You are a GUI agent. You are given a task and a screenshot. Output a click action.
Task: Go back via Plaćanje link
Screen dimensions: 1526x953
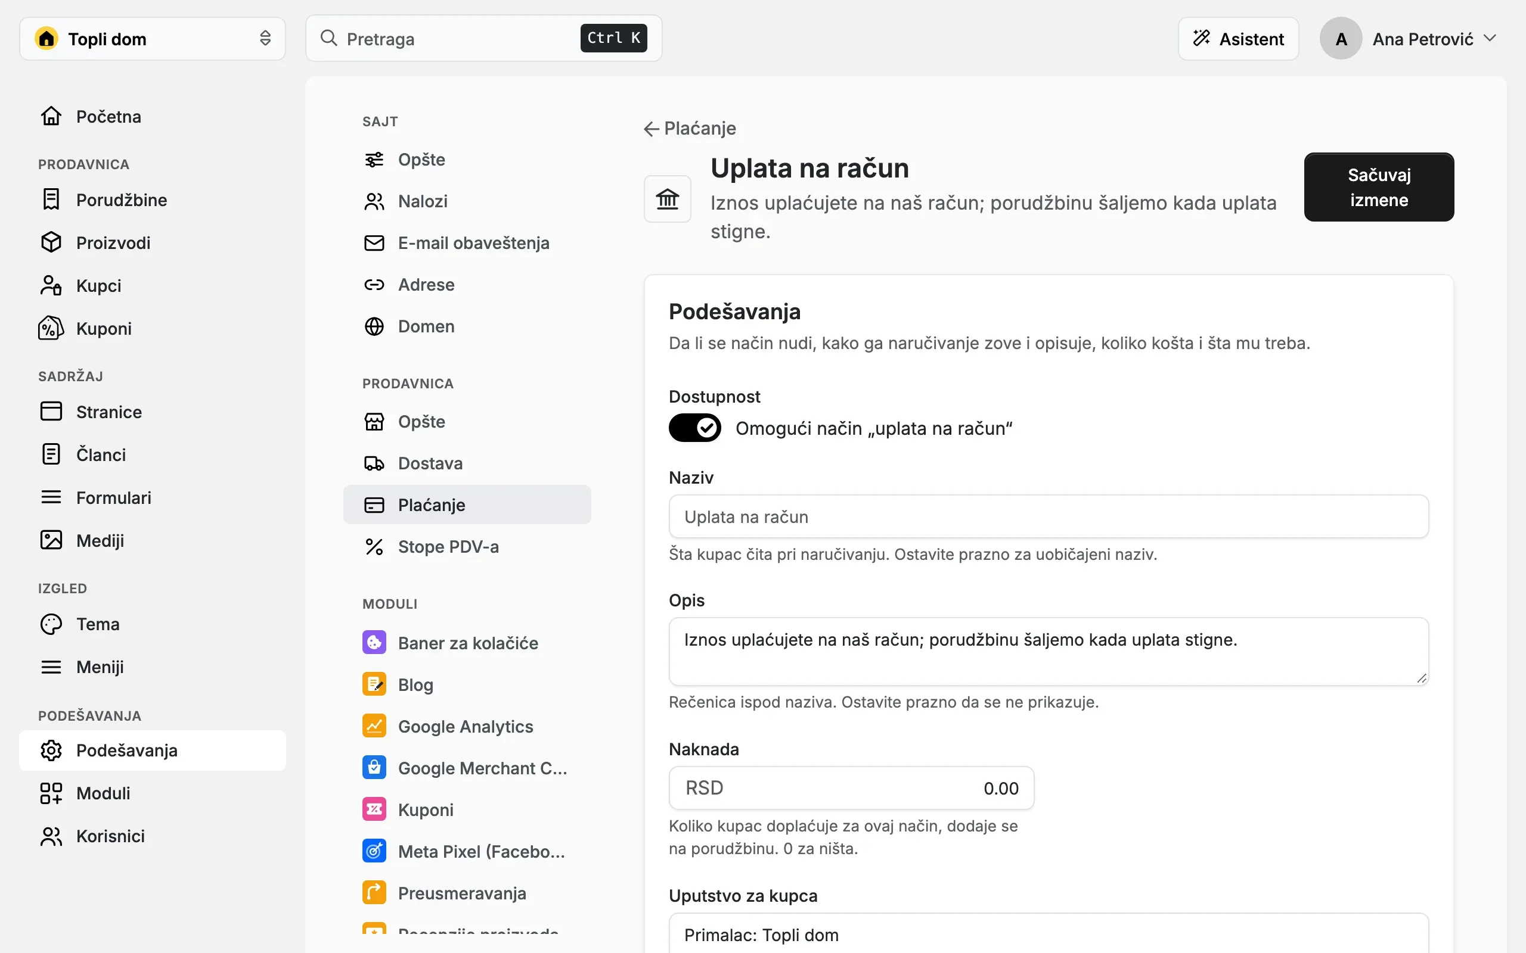[x=690, y=129]
